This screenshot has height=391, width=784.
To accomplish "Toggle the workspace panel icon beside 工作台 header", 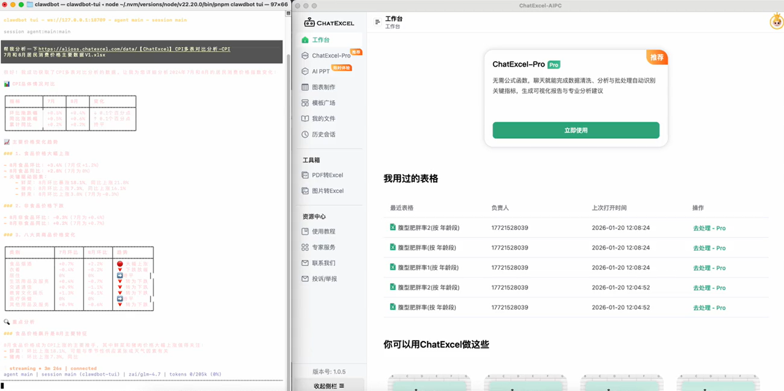I will [x=379, y=21].
